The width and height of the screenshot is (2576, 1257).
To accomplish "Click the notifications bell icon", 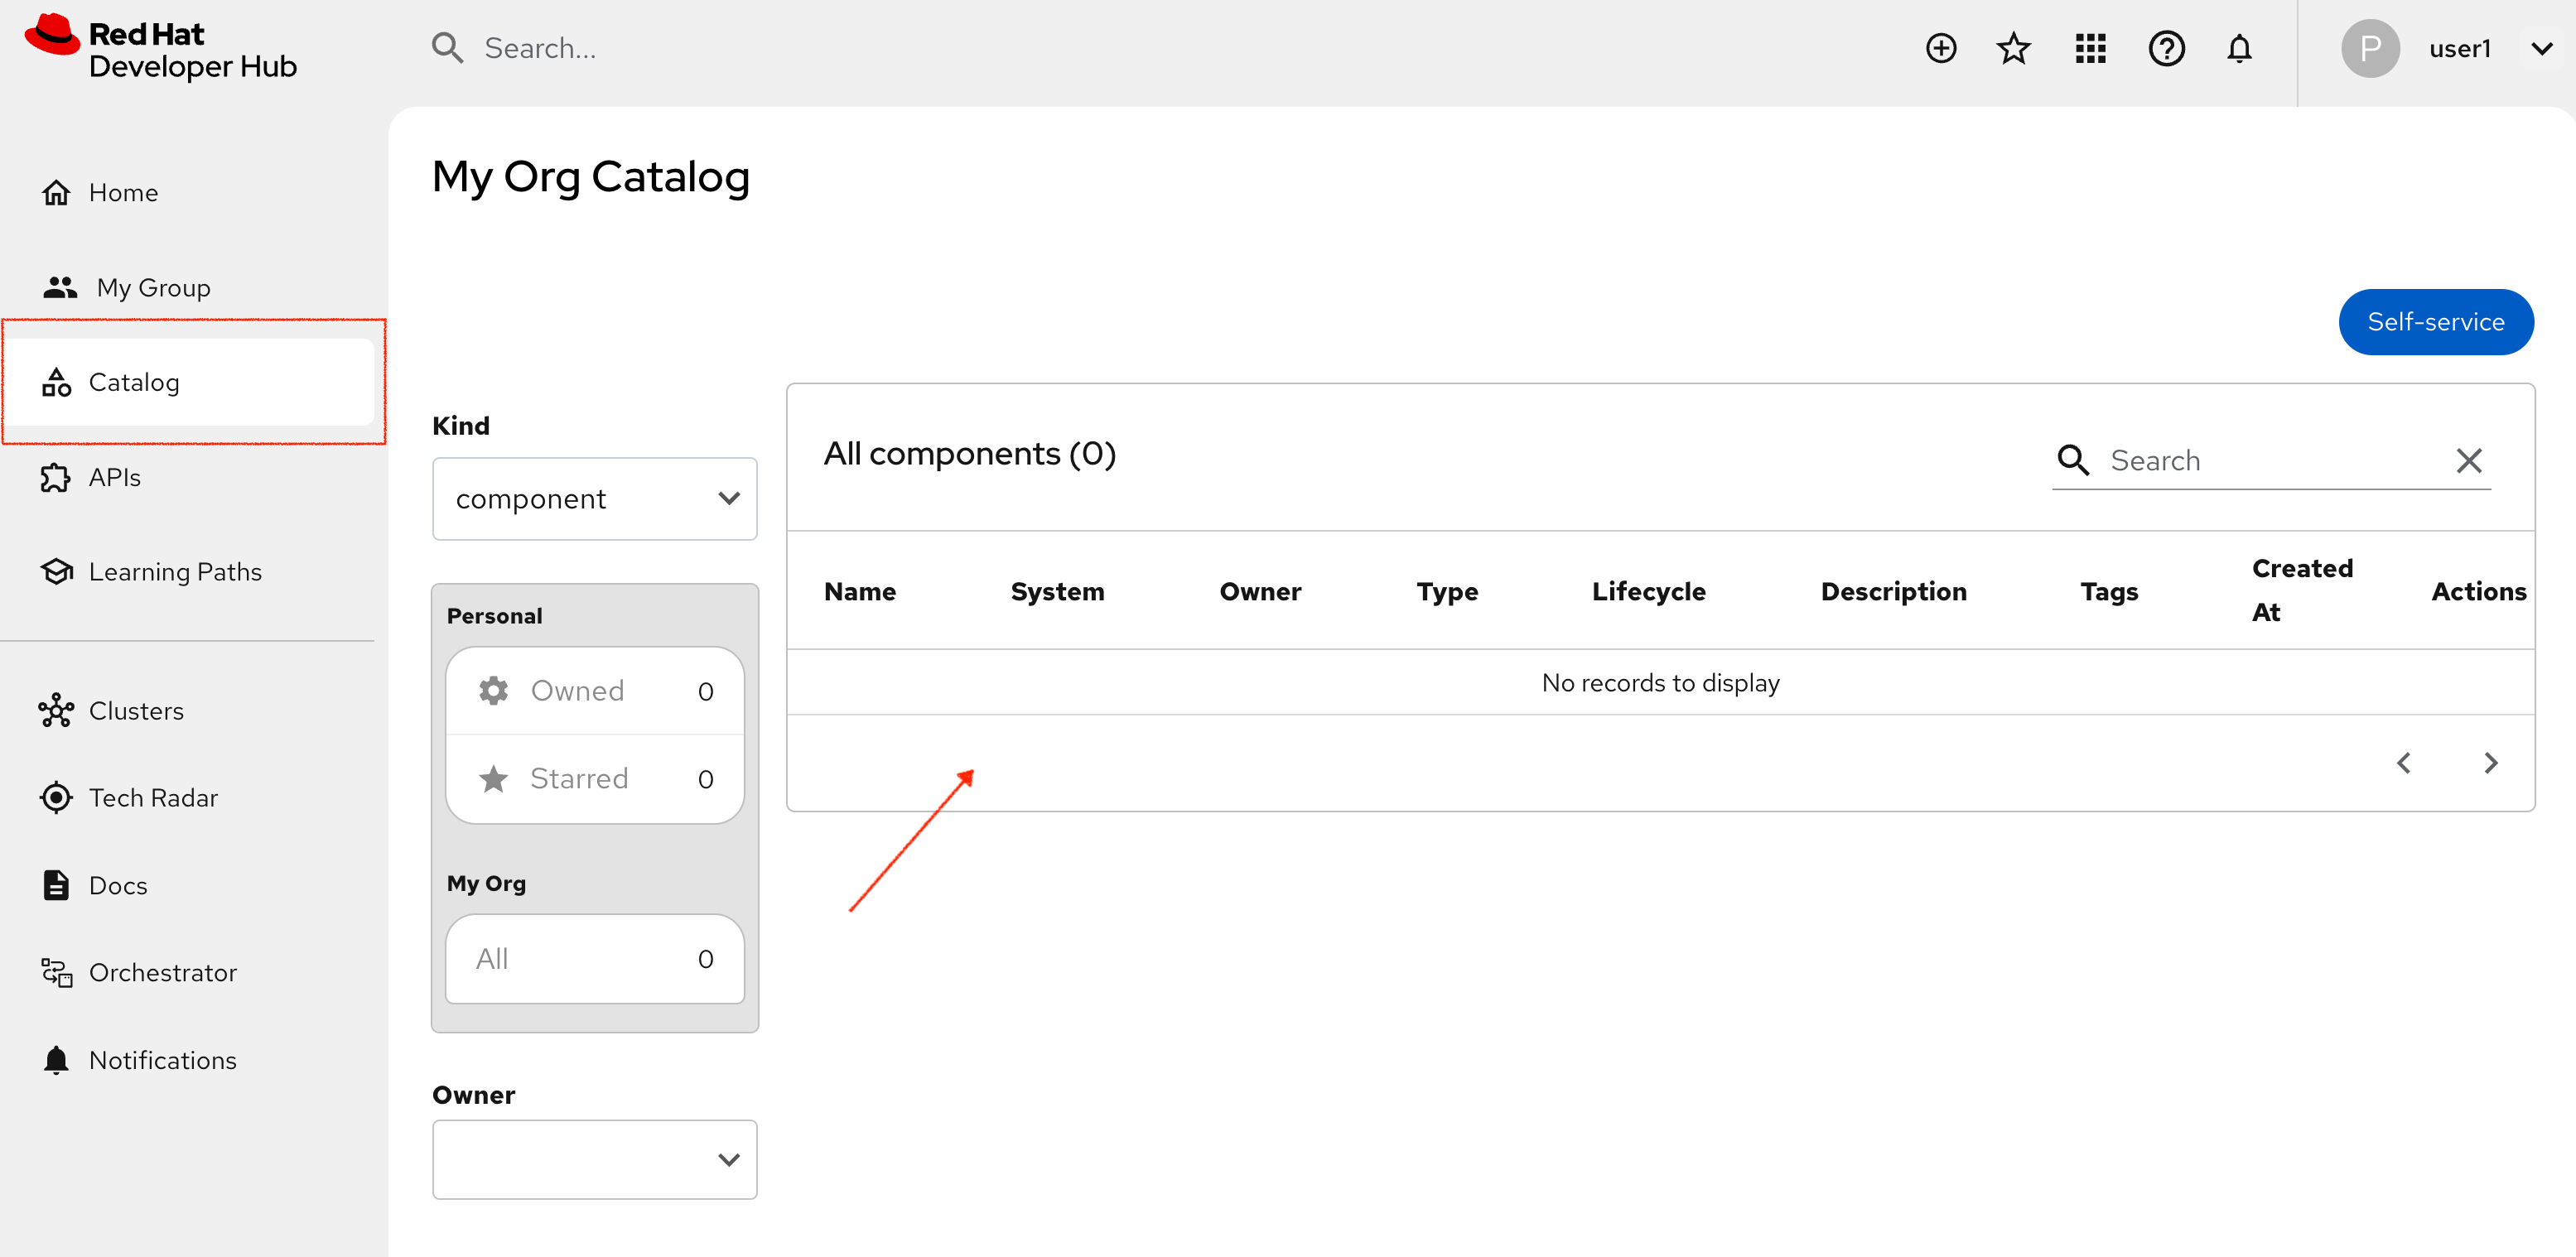I will pyautogui.click(x=2239, y=47).
